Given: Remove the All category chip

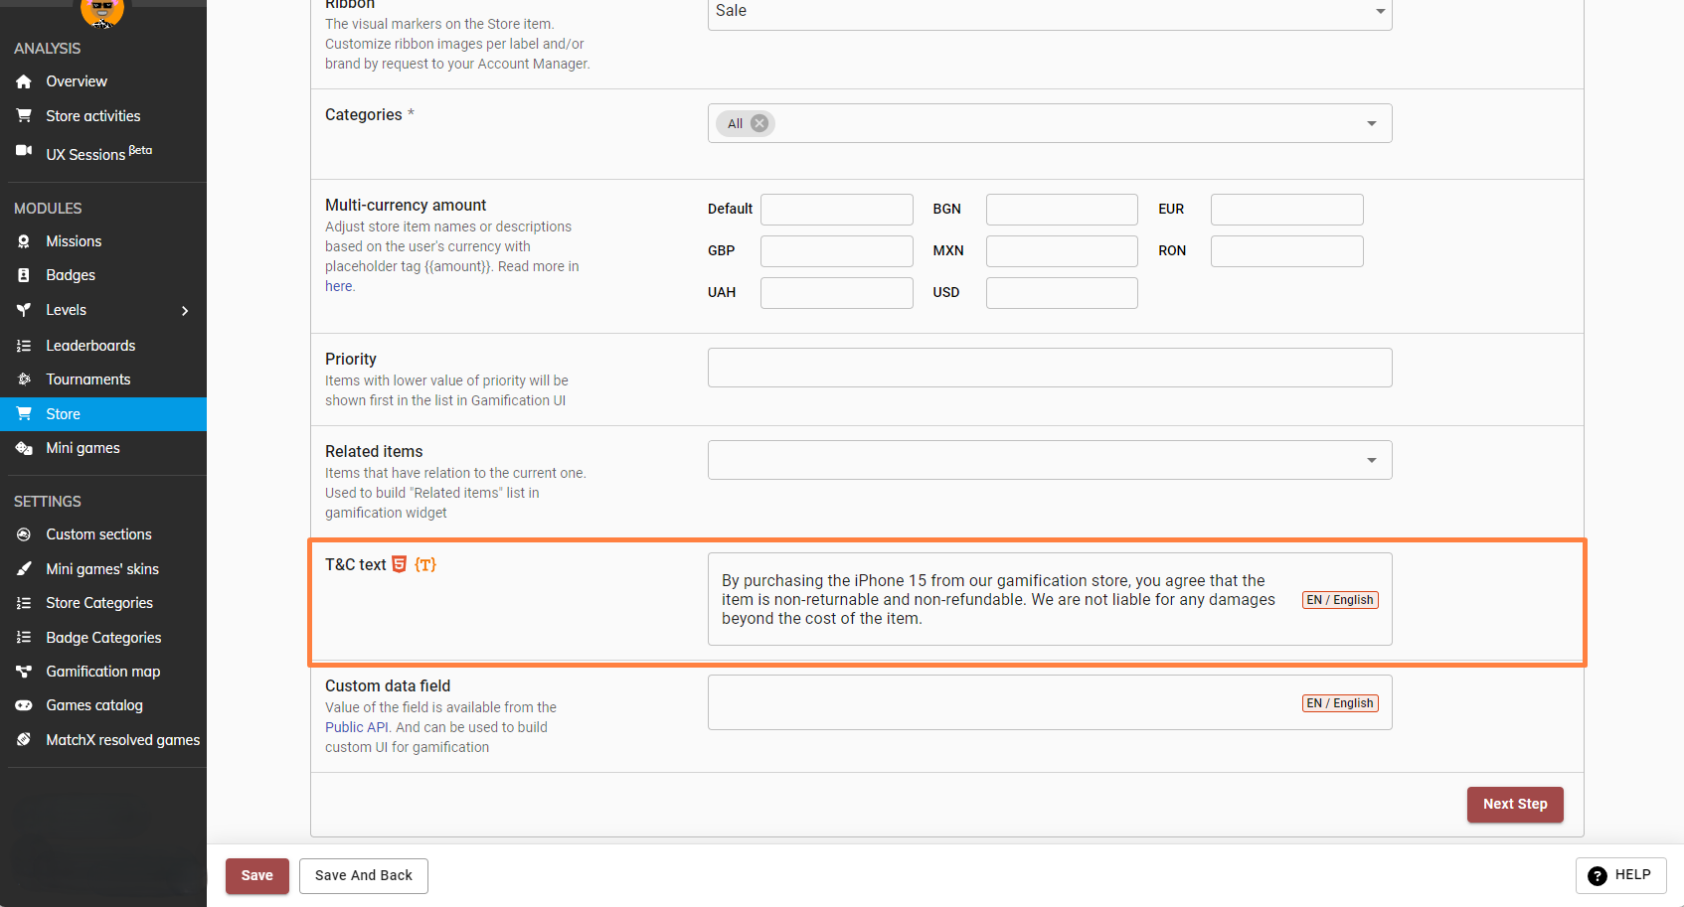Looking at the screenshot, I should [x=759, y=123].
